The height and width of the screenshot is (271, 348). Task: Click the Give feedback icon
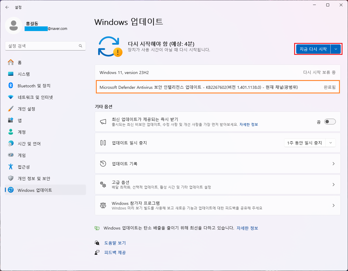point(97,252)
